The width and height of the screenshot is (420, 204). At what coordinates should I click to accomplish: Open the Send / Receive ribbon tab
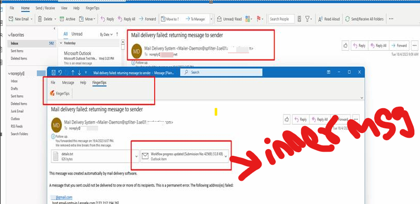click(x=45, y=8)
